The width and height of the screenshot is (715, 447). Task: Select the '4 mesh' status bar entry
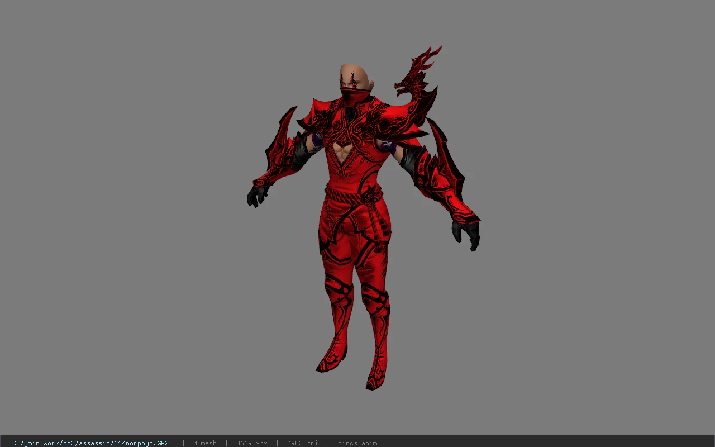pyautogui.click(x=205, y=443)
